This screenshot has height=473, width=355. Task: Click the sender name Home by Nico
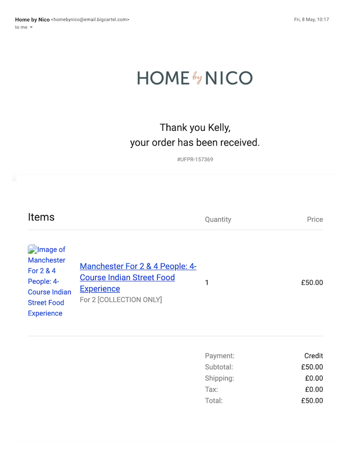point(32,20)
